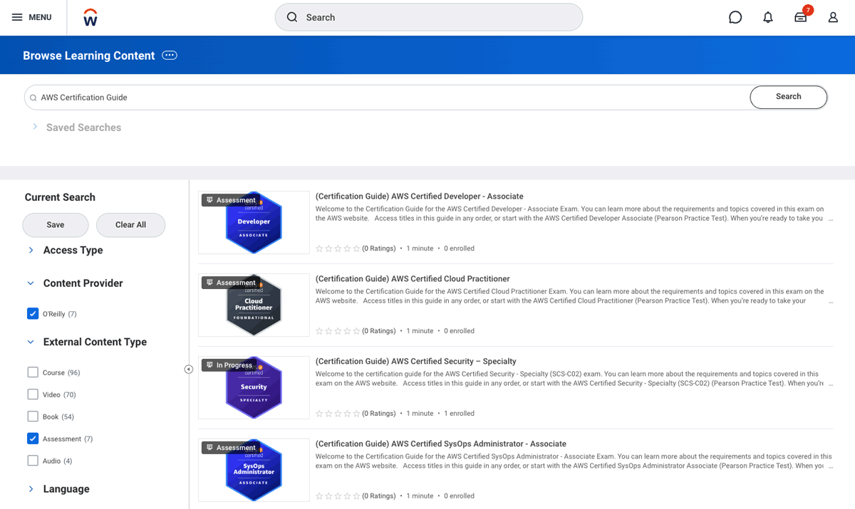Open AWS Certified Security – Specialty guide

pyautogui.click(x=416, y=362)
